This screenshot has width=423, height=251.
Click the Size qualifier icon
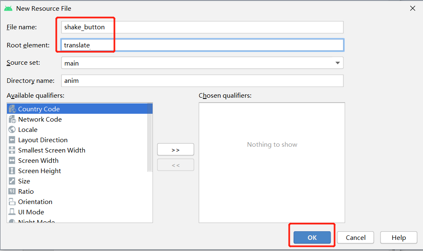(x=12, y=181)
